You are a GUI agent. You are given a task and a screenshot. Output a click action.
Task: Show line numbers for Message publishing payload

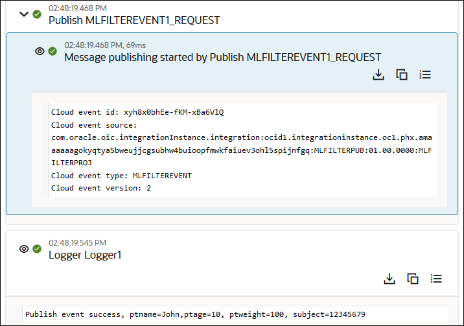pyautogui.click(x=425, y=75)
